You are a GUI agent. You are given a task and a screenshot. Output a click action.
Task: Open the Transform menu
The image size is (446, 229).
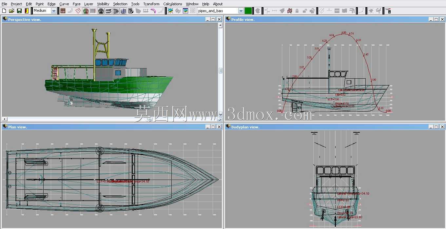point(151,4)
